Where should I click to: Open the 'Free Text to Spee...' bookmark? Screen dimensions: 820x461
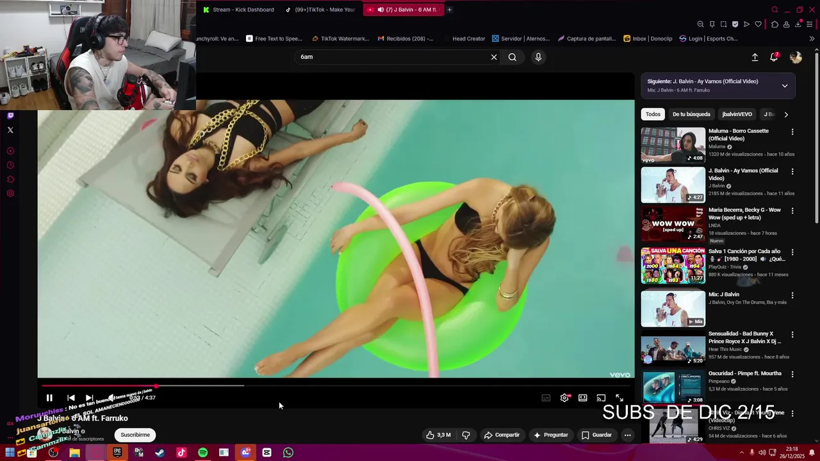coord(274,38)
